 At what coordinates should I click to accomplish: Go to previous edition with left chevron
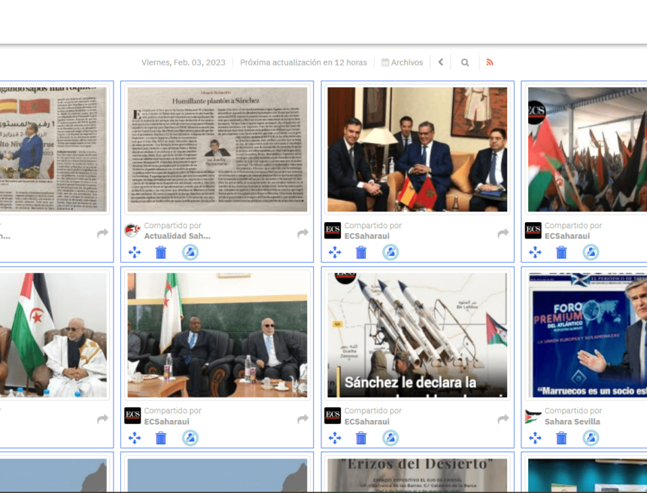pos(441,62)
